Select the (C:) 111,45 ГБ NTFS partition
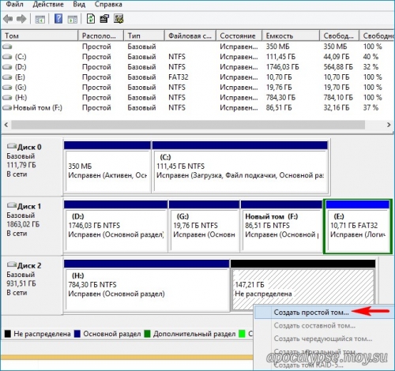The width and height of the screenshot is (395, 371). (240, 167)
